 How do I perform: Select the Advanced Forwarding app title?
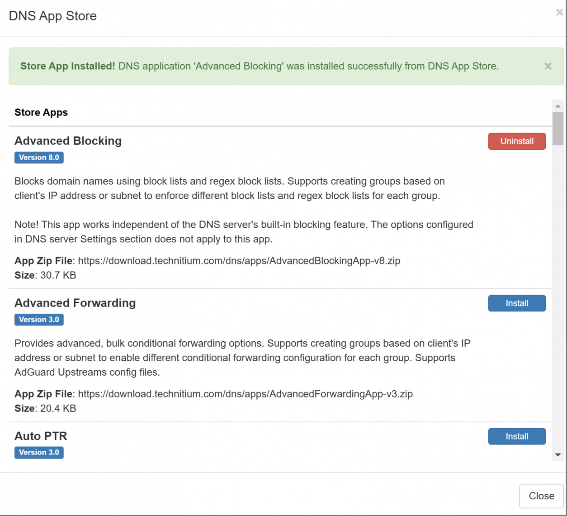[75, 303]
